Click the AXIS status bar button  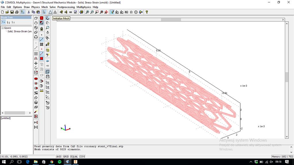(59, 157)
